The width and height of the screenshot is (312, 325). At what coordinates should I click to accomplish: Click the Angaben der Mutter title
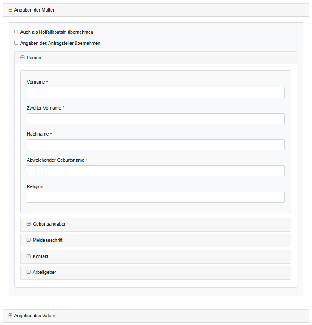34,10
